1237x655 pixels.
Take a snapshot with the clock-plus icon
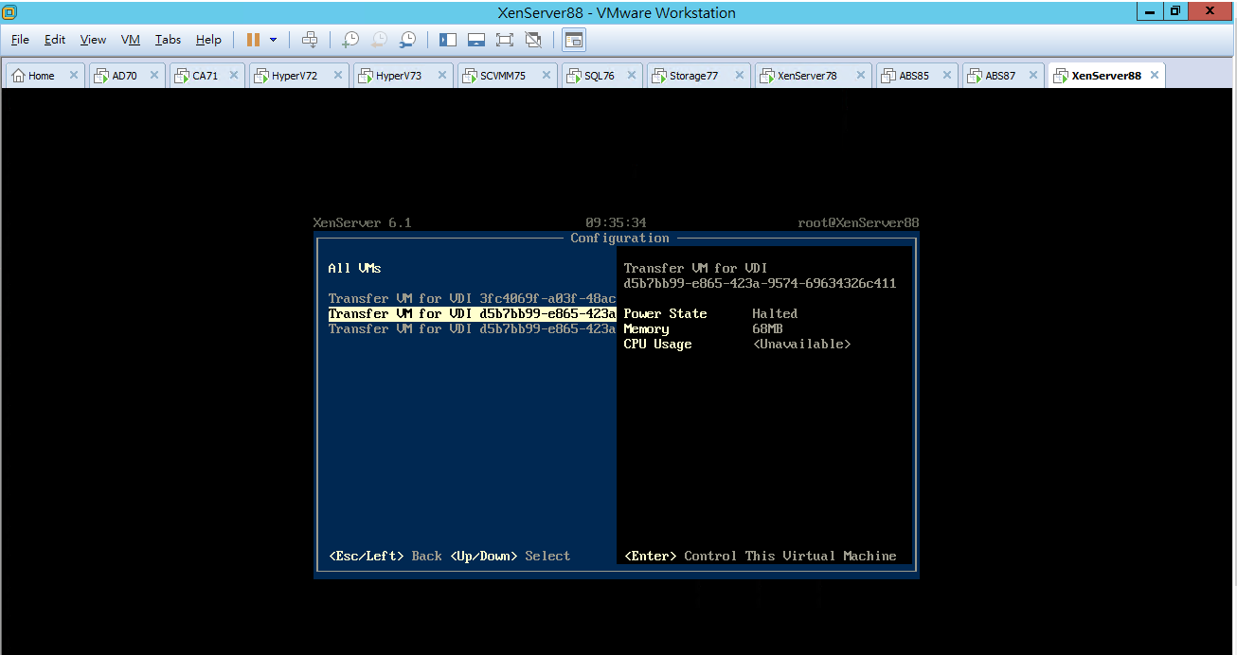pyautogui.click(x=350, y=40)
